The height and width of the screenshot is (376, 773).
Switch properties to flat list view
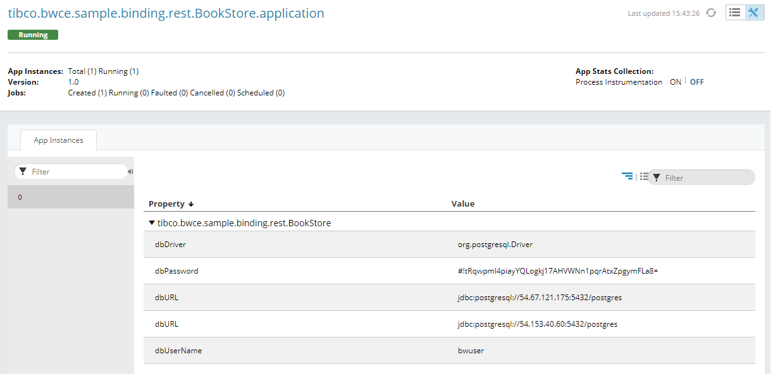coord(643,176)
